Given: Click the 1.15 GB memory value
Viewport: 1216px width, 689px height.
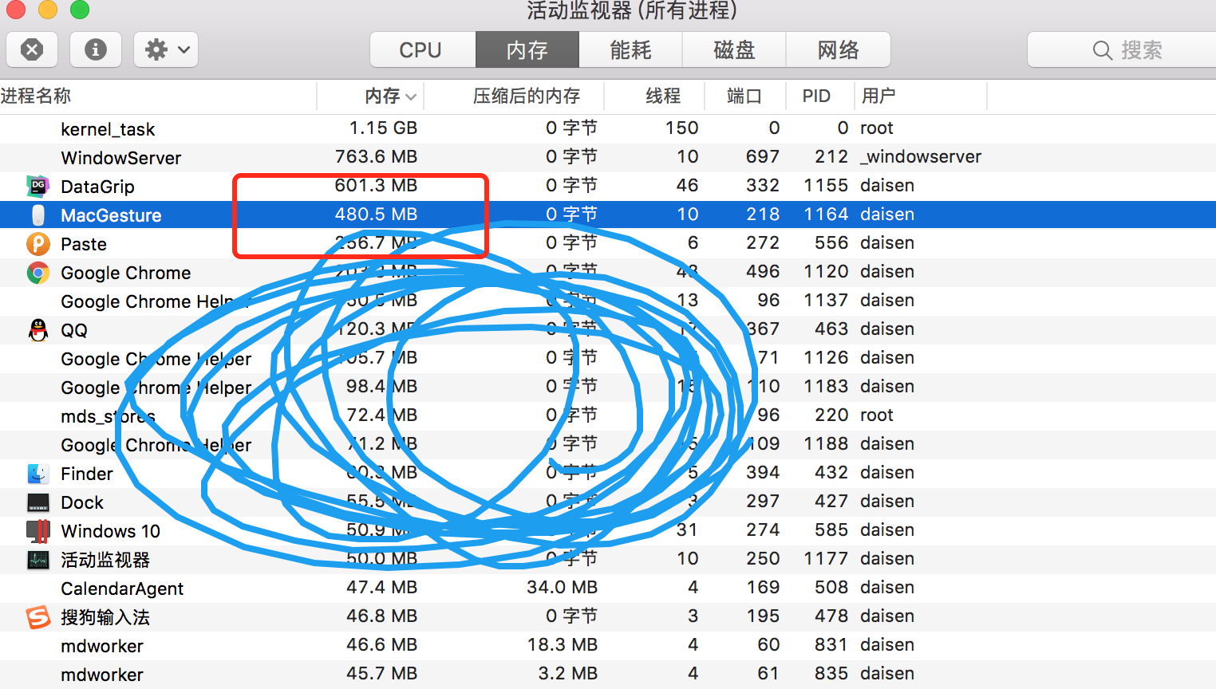Looking at the screenshot, I should (x=383, y=128).
